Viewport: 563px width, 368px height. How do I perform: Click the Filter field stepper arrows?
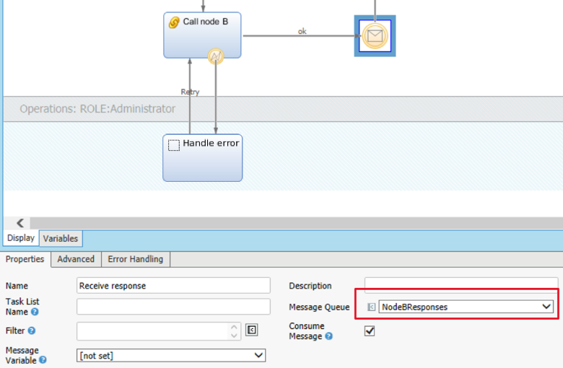[x=235, y=331]
